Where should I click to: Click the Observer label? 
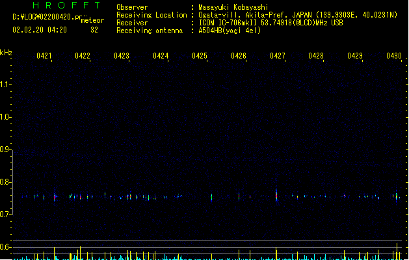(x=132, y=7)
